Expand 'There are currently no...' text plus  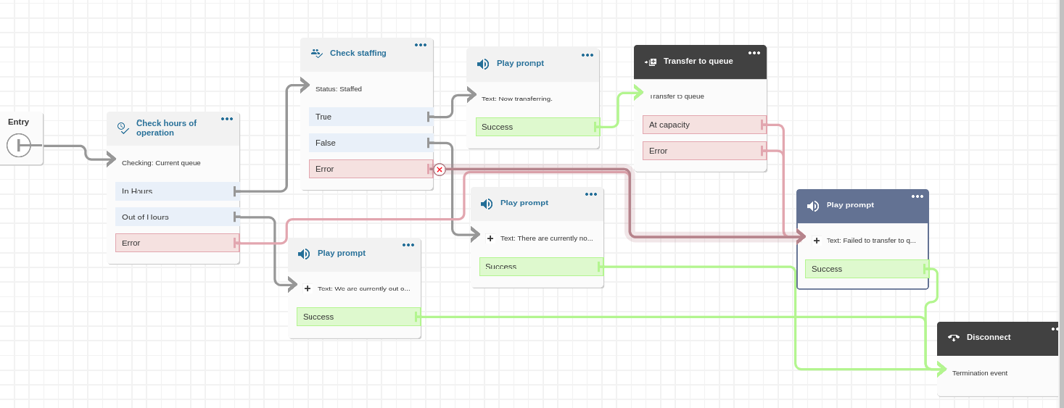click(490, 238)
